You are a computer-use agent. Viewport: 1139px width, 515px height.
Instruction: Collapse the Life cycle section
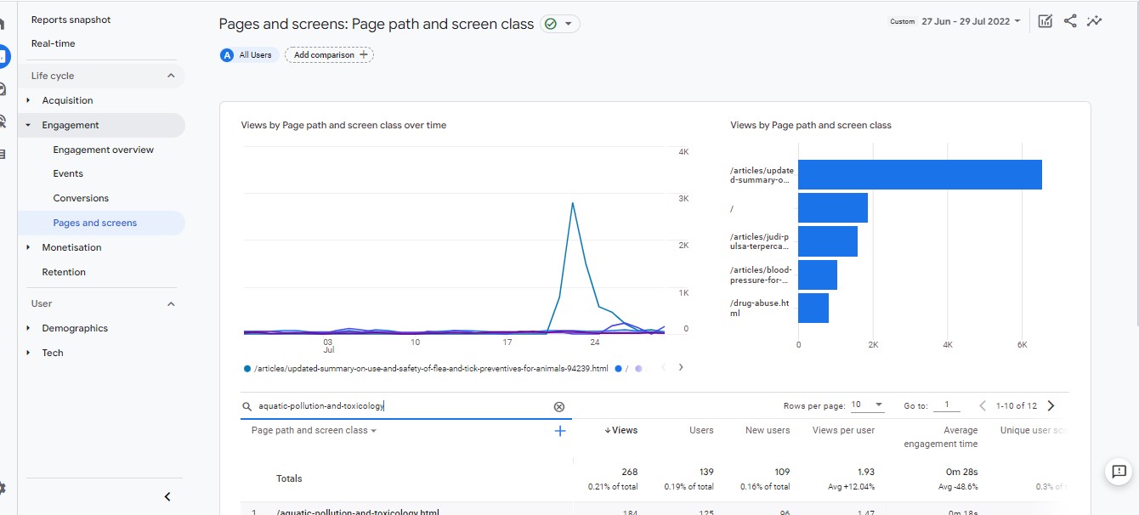(x=170, y=76)
